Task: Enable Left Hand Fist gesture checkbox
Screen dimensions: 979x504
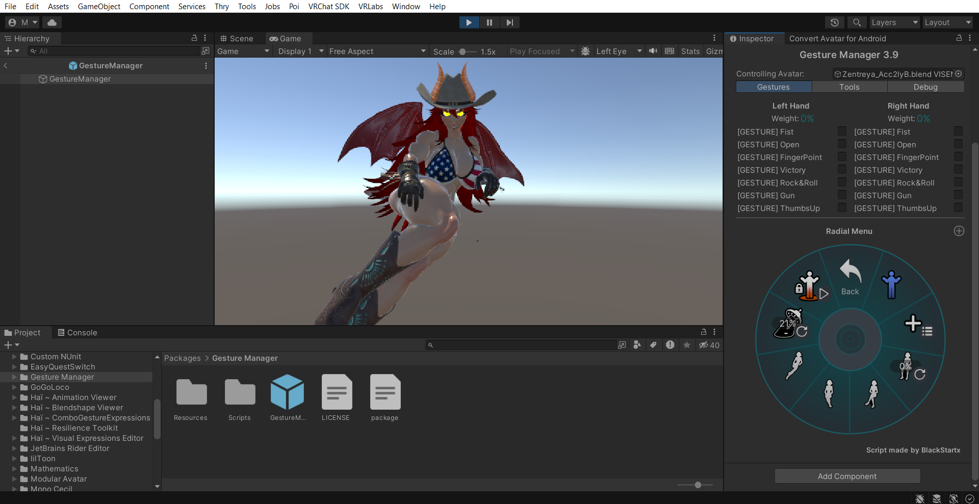Action: pyautogui.click(x=842, y=131)
